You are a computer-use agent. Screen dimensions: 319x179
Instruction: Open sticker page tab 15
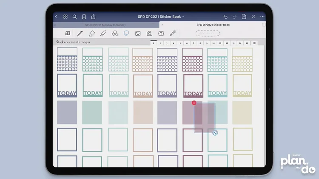pyautogui.click(x=247, y=43)
